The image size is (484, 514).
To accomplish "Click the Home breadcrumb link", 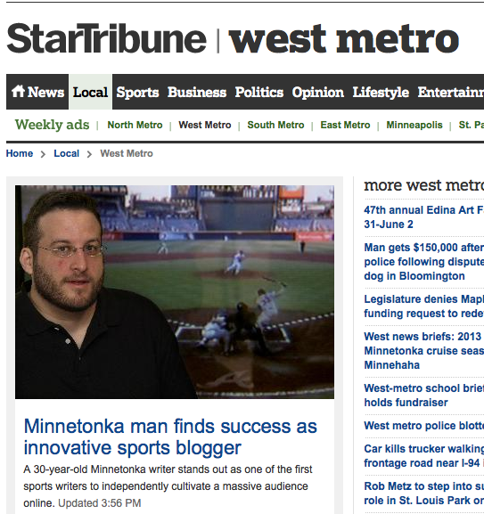I will pos(20,153).
